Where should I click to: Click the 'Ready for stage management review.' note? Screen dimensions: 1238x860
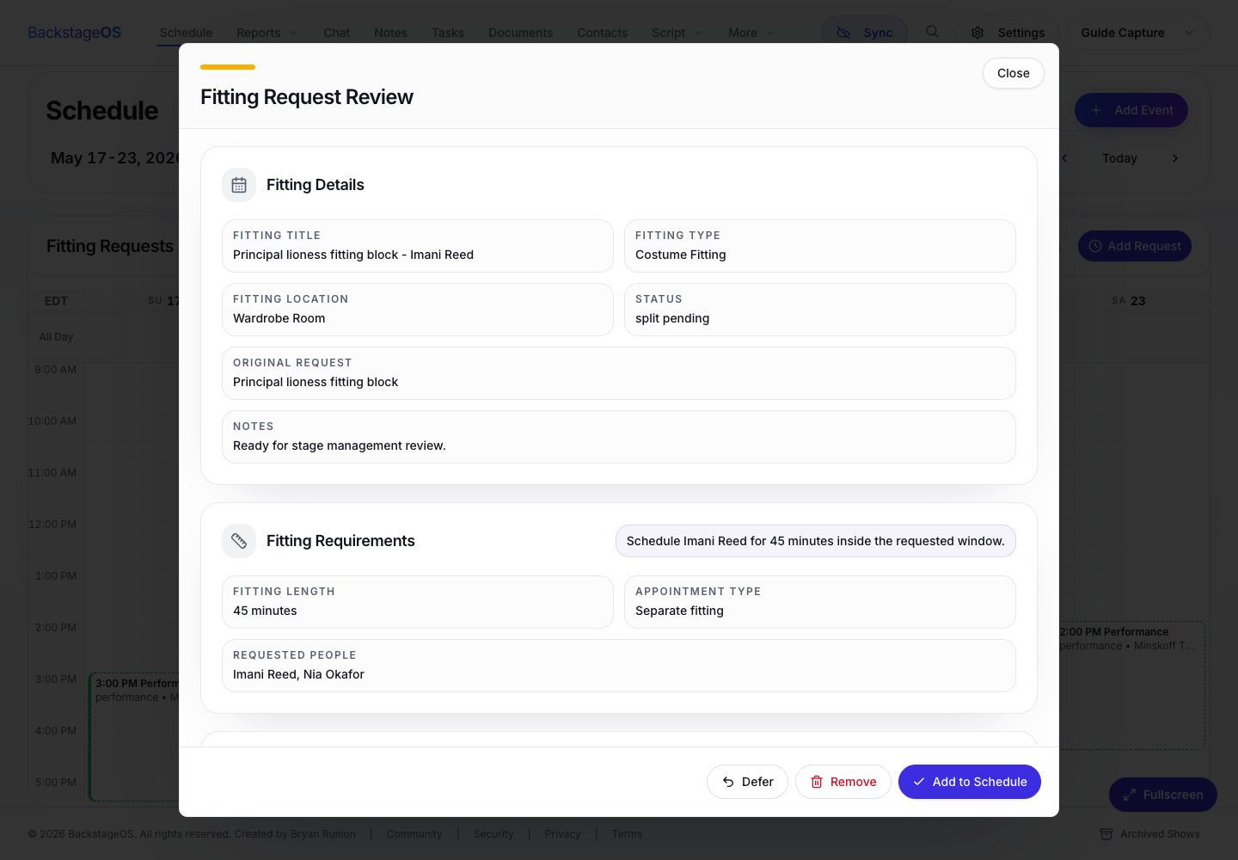340,445
